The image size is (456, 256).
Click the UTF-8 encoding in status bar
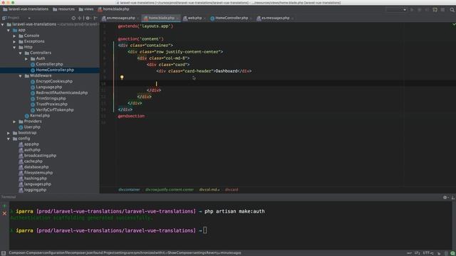click(428, 253)
